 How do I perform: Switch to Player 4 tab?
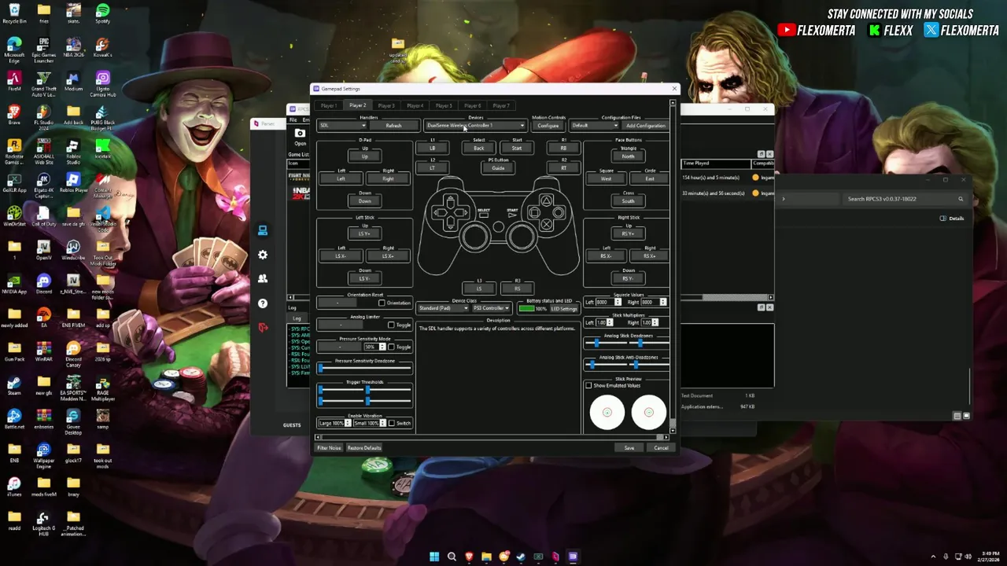point(415,105)
